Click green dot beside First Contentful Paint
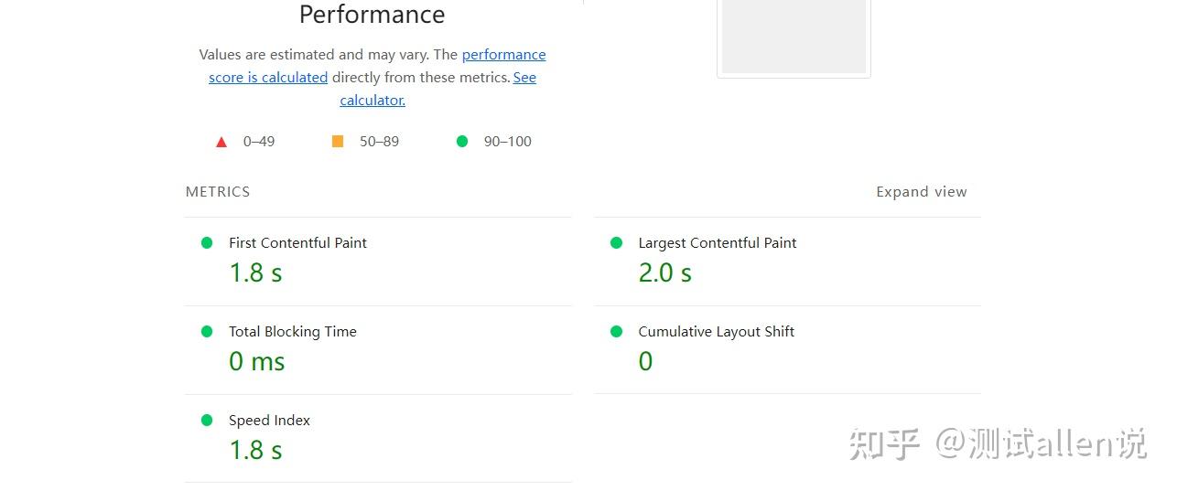The image size is (1177, 491). point(207,242)
